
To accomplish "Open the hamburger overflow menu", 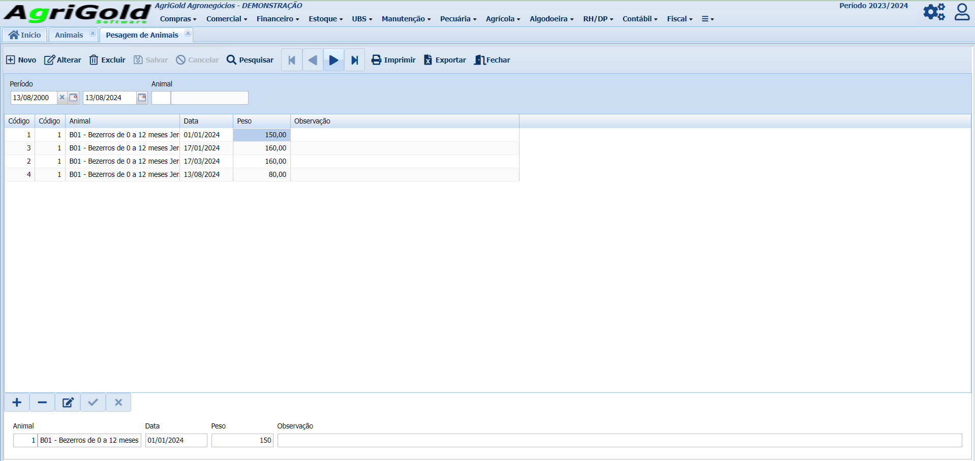I will [708, 19].
